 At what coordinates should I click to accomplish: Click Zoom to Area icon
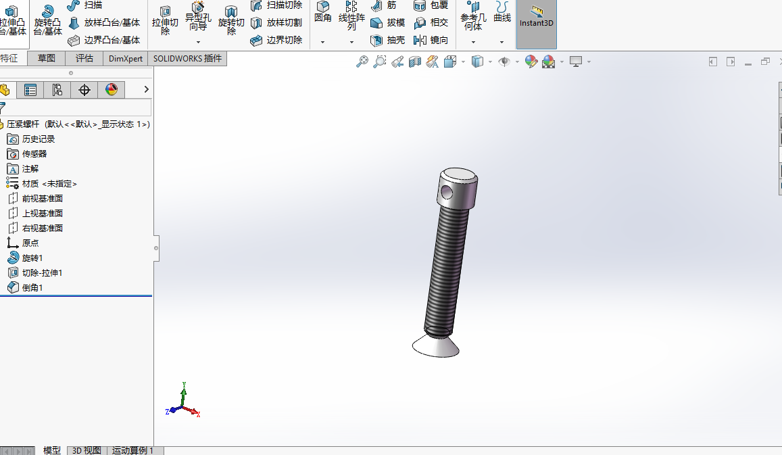point(380,62)
